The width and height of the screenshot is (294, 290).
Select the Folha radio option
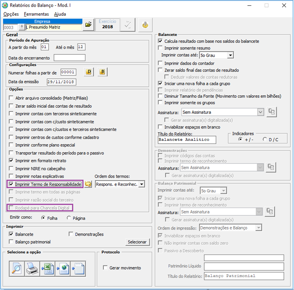point(43,218)
